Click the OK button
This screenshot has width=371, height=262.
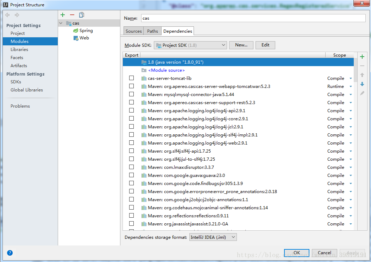coord(297,253)
